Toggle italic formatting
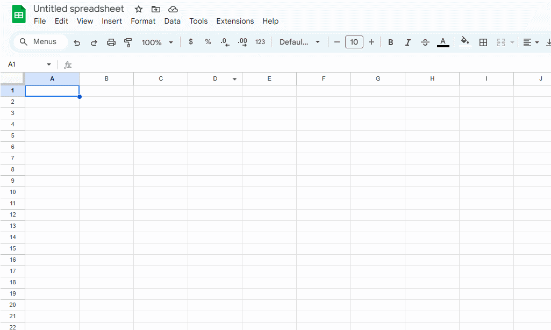Image resolution: width=551 pixels, height=330 pixels. [408, 42]
